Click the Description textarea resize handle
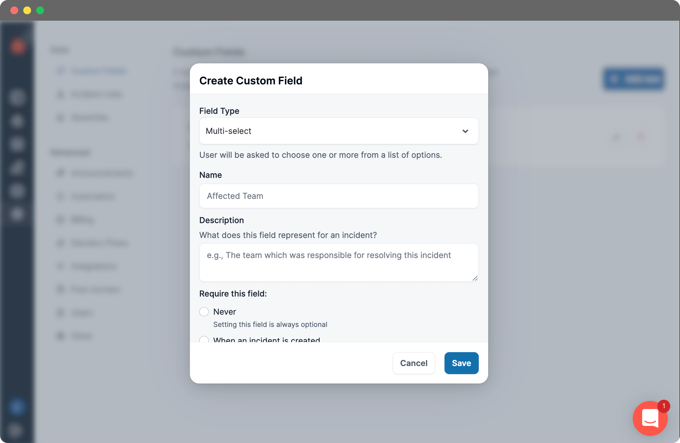 (475, 278)
